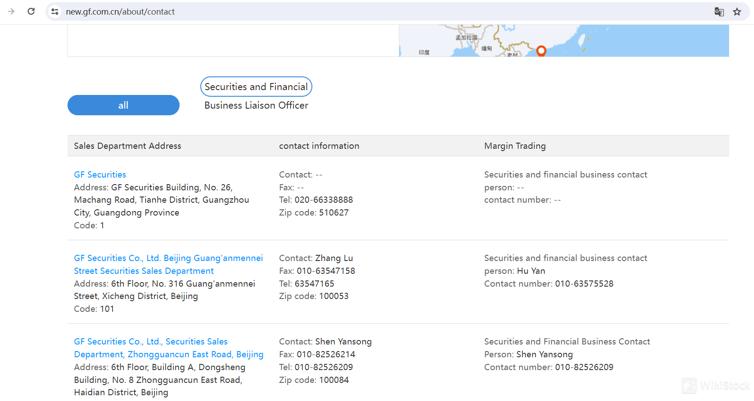
Task: Click the Code: 101 text
Action: [94, 309]
